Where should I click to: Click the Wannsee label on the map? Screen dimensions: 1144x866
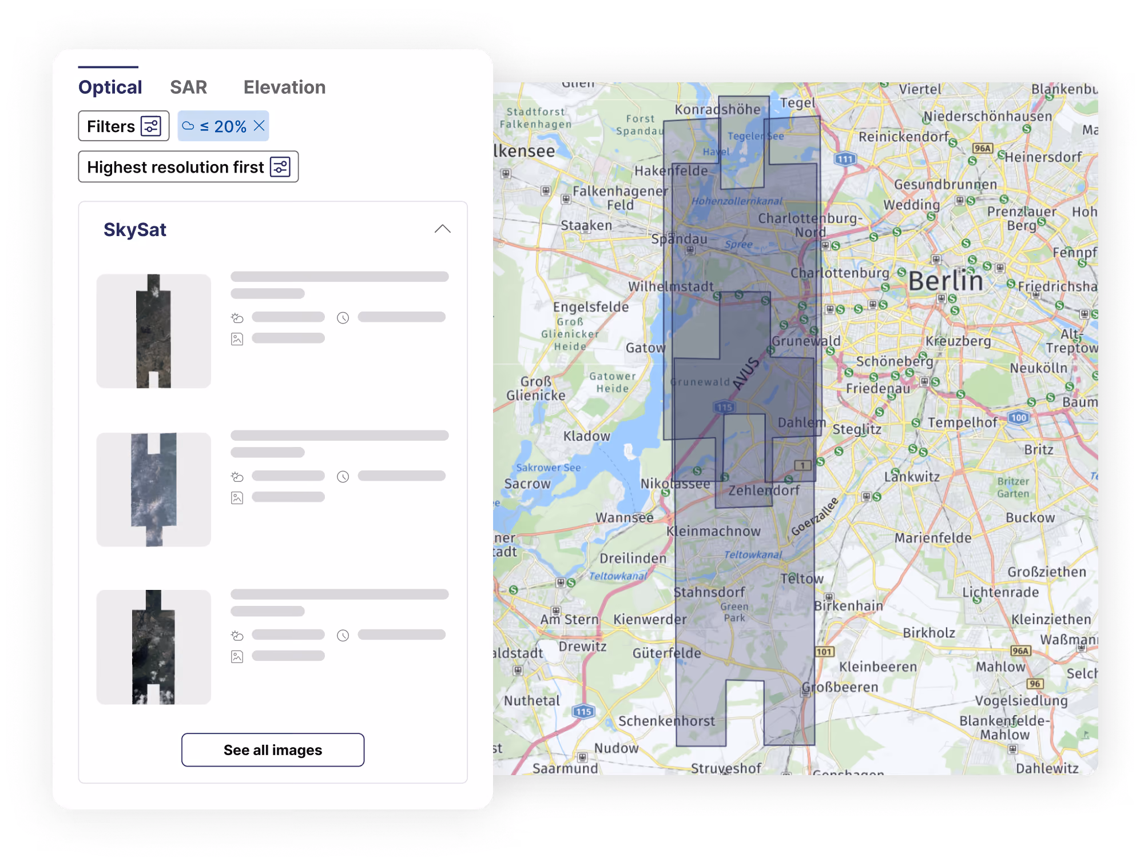624,517
